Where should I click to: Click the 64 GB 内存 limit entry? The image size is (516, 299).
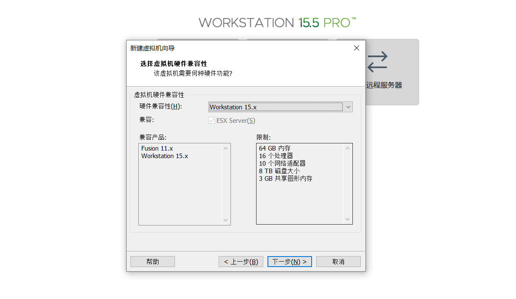pyautogui.click(x=275, y=148)
